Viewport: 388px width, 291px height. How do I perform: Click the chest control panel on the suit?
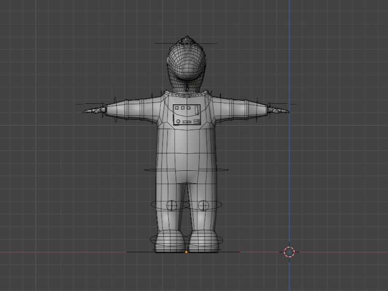pyautogui.click(x=187, y=115)
